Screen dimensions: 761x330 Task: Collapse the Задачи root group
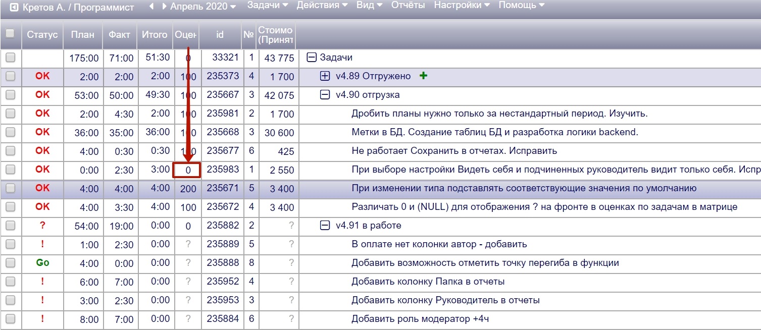[312, 58]
